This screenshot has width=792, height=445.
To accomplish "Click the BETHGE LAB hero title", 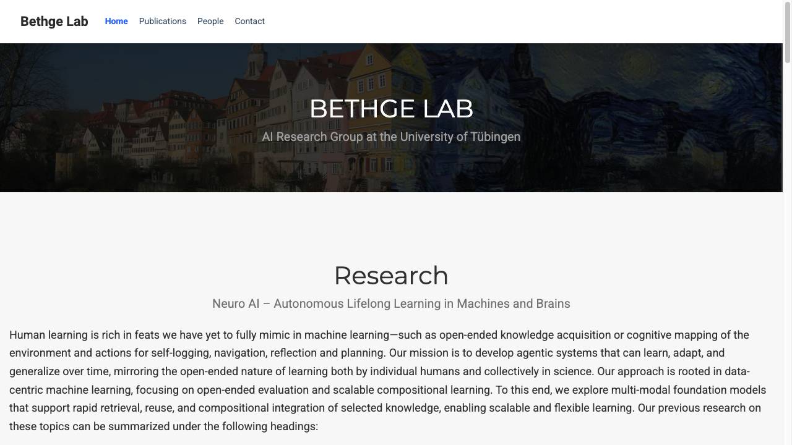I will tap(391, 109).
